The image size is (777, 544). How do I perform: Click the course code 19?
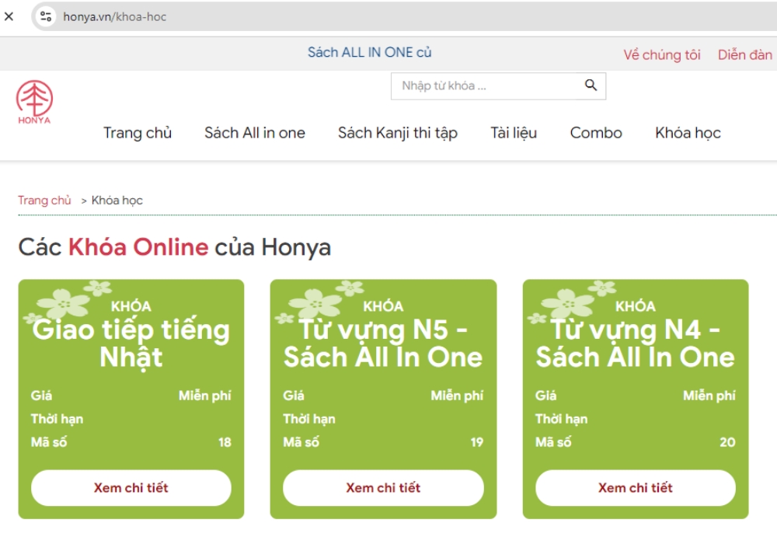pyautogui.click(x=477, y=442)
